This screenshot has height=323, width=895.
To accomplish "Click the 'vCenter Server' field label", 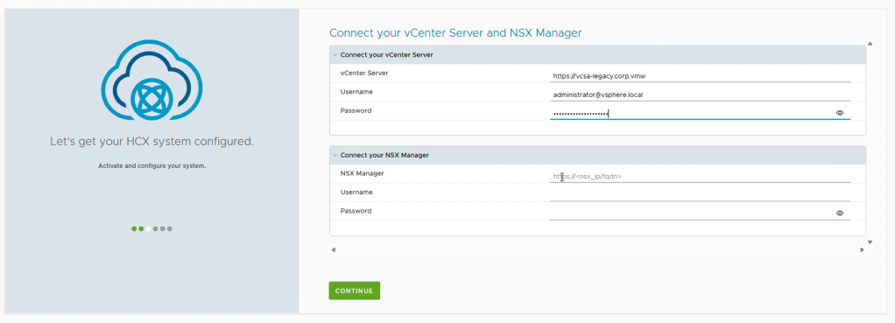I will pos(364,73).
